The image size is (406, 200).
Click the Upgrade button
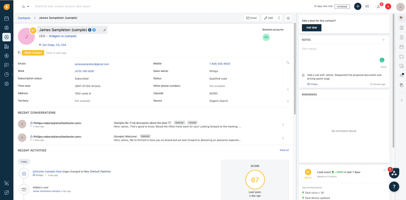point(342,6)
